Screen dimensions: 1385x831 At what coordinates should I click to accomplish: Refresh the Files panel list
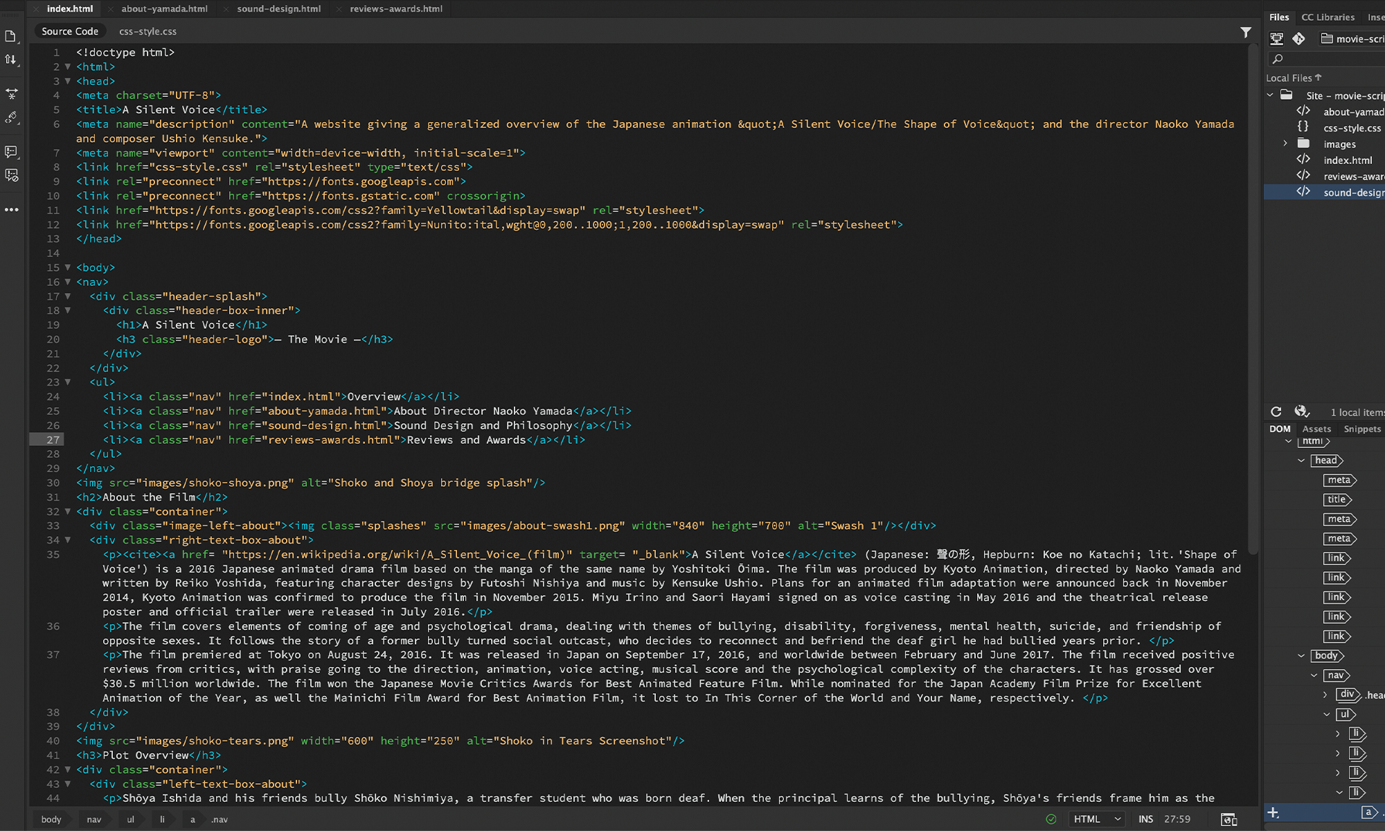1276,412
